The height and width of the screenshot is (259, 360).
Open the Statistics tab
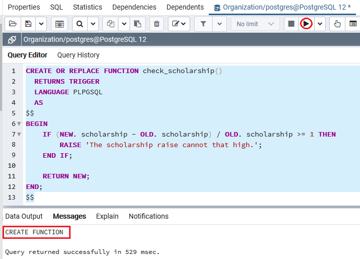(x=87, y=7)
